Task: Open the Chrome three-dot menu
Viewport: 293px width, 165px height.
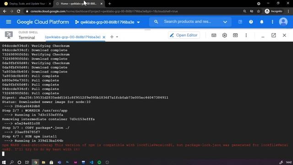Action: [288, 11]
